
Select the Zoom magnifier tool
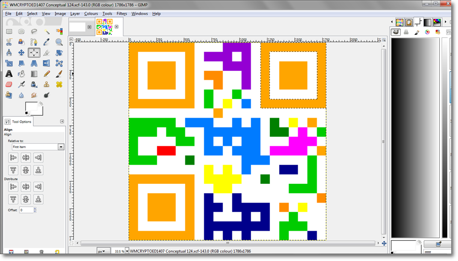(59, 42)
